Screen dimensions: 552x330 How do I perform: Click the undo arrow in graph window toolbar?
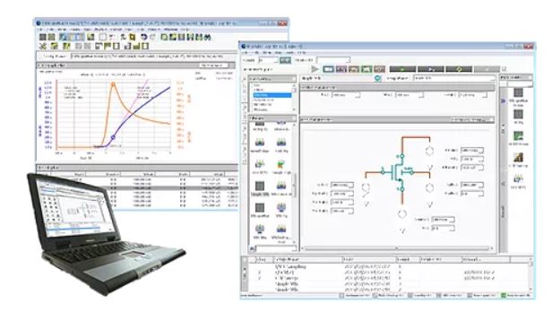tap(143, 37)
